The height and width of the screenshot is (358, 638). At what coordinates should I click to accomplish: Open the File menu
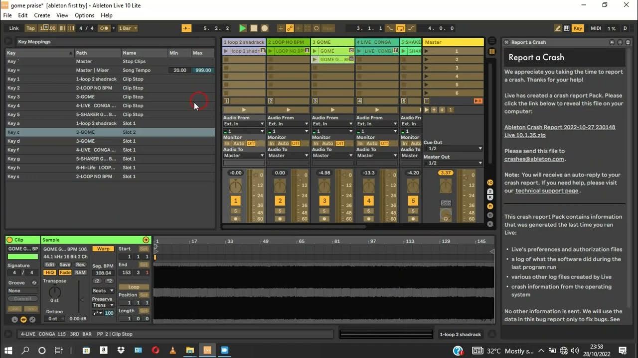(x=7, y=15)
